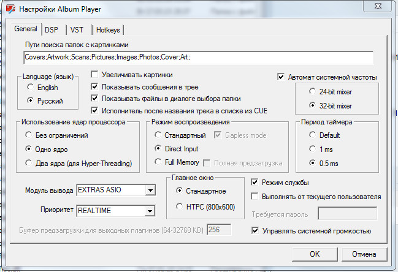Screen dimensions: 398x272
Task: Open the Модуль вывода dropdown arrow
Action: [150, 190]
